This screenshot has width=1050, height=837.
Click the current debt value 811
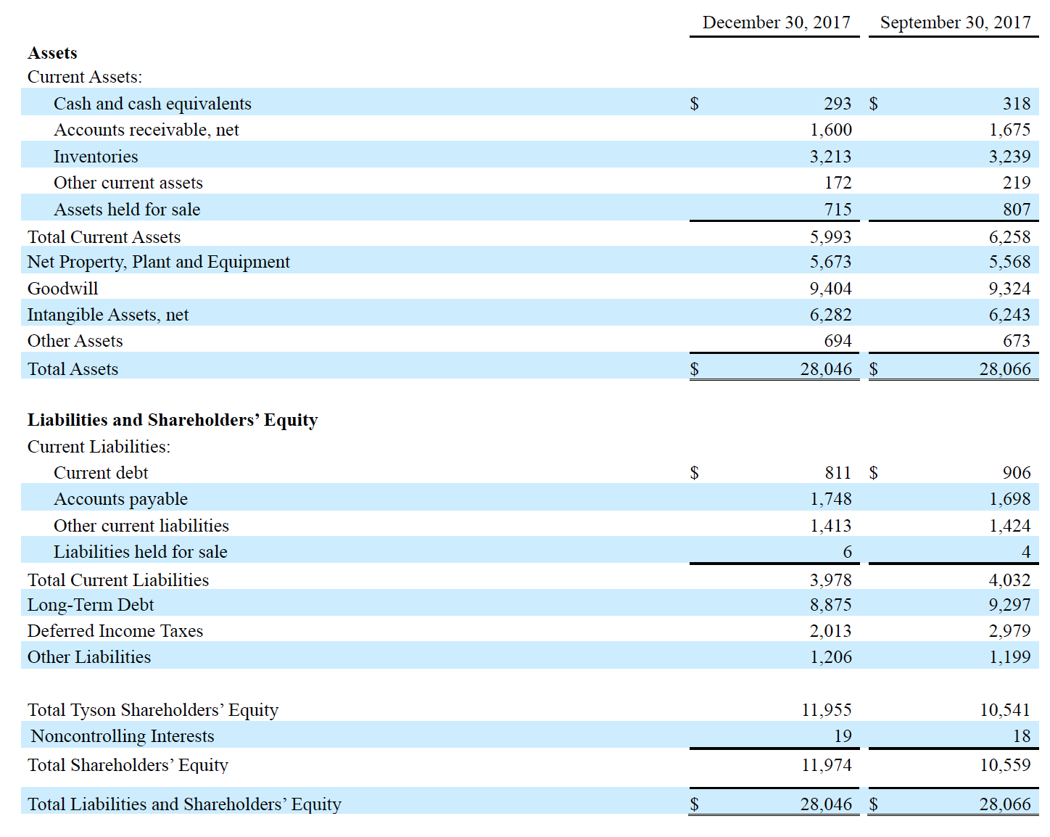click(x=838, y=473)
